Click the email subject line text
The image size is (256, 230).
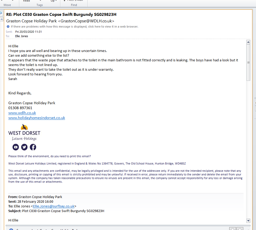[61, 14]
